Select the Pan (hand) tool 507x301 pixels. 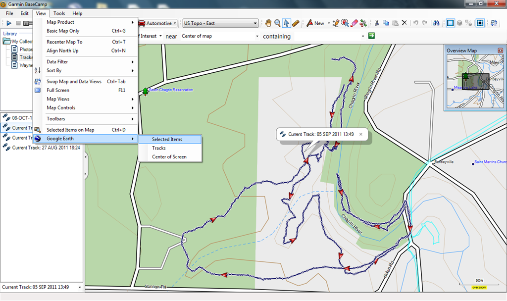click(268, 23)
